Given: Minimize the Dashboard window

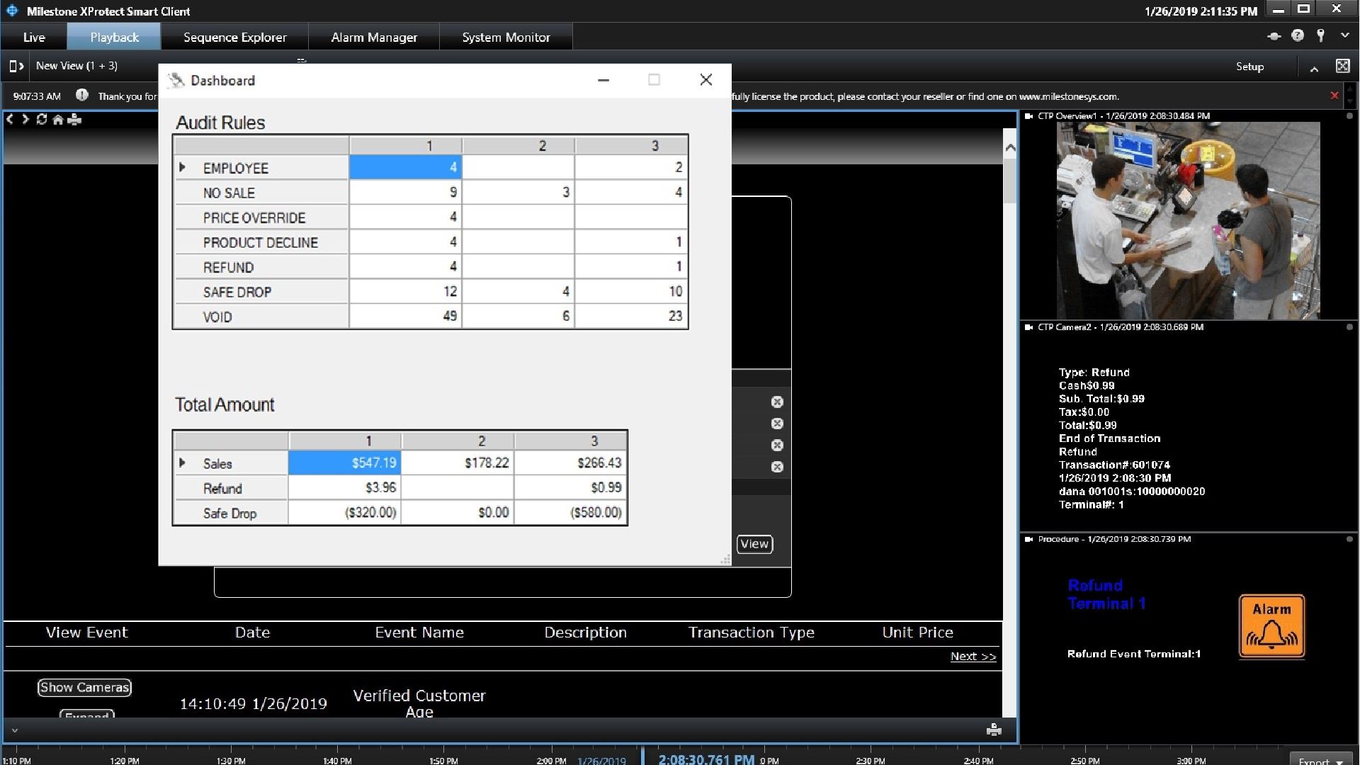Looking at the screenshot, I should click(x=603, y=80).
